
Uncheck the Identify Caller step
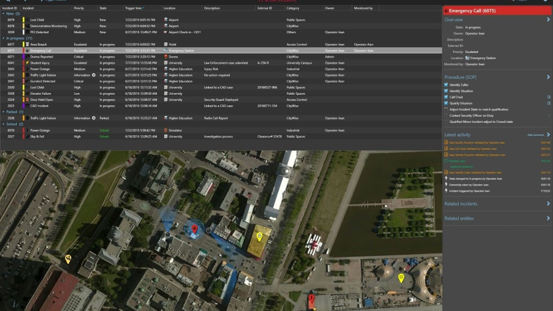pyautogui.click(x=446, y=85)
